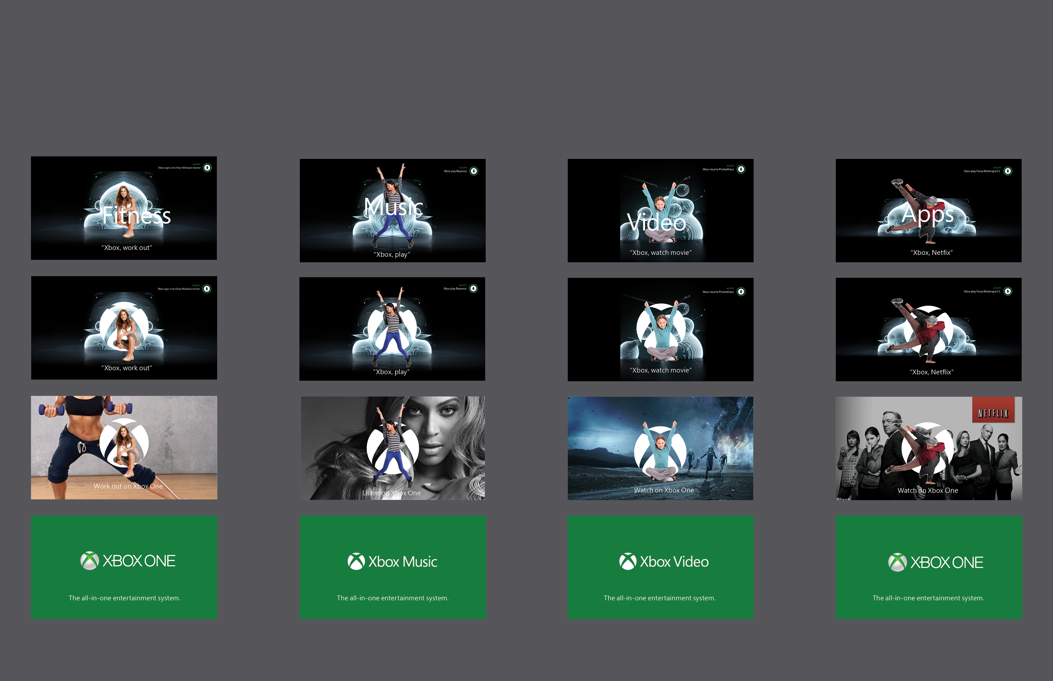Click Xbox sphere logo in rightmost green card
This screenshot has width=1053, height=681.
(x=897, y=563)
